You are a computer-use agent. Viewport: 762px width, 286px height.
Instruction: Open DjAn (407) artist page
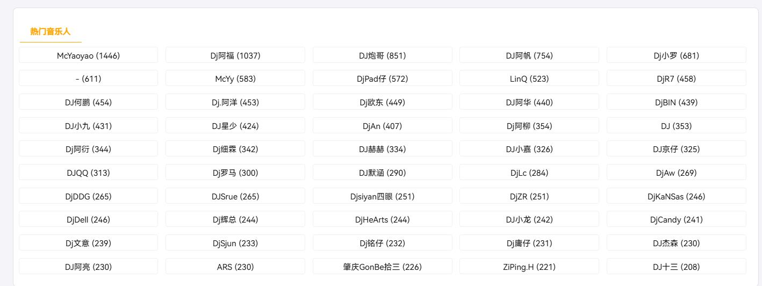point(383,126)
